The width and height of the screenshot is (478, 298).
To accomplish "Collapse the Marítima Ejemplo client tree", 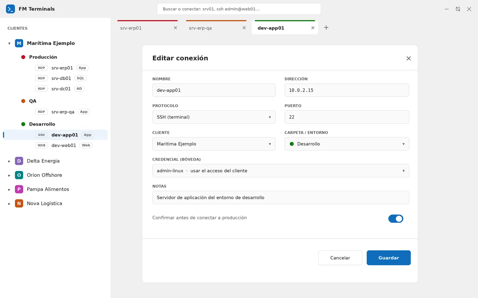I will click(x=9, y=44).
